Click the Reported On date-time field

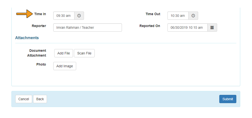click(x=187, y=28)
